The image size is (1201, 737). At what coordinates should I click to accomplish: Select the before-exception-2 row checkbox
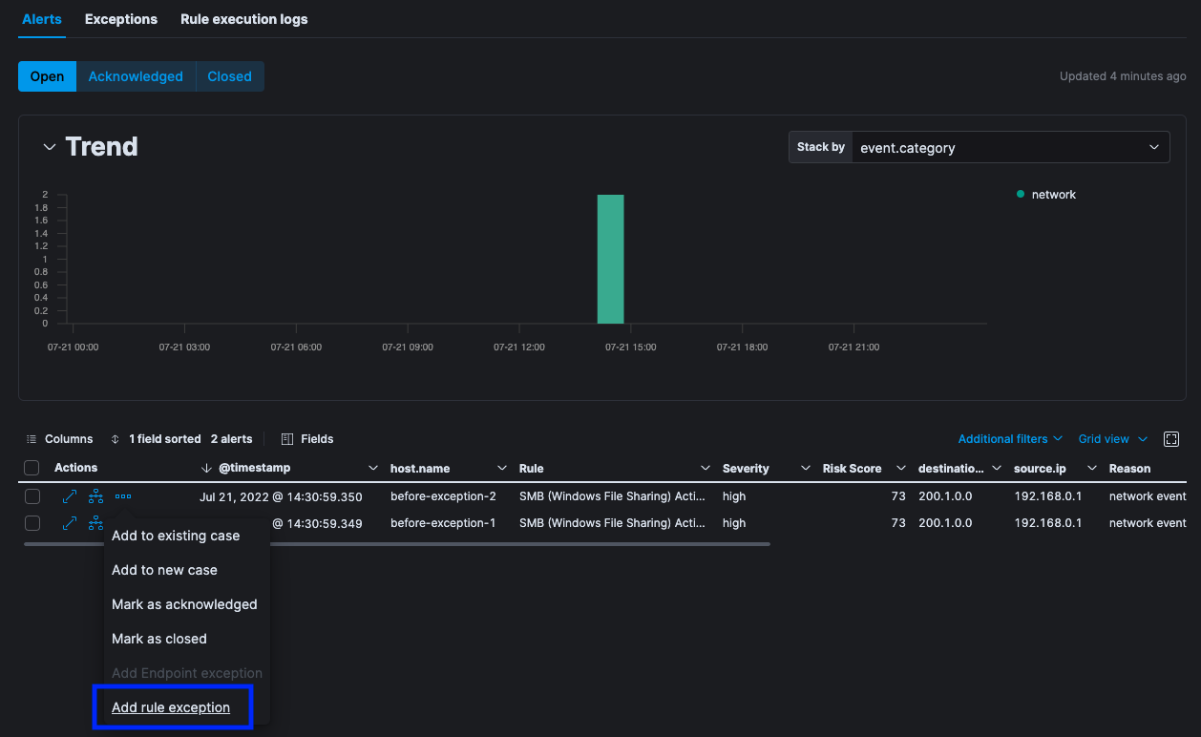click(x=32, y=496)
